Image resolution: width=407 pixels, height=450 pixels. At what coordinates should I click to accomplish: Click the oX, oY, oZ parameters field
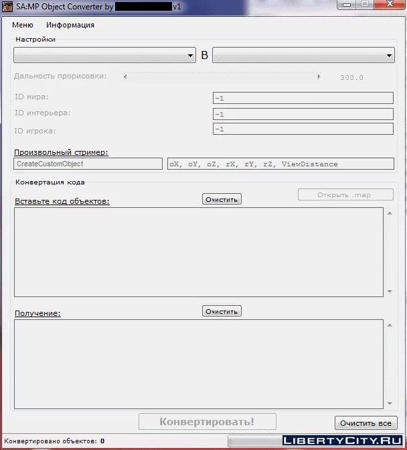click(x=280, y=164)
